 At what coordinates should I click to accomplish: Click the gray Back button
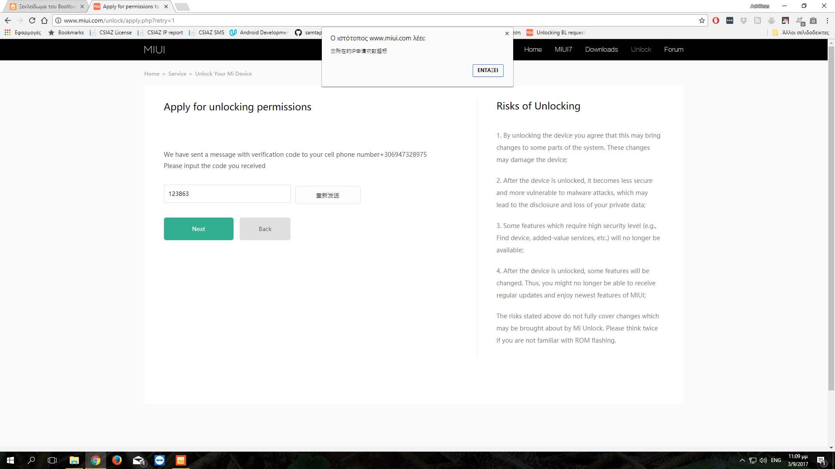[x=264, y=229]
